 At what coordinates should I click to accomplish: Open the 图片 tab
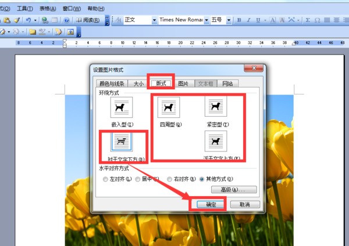point(183,84)
